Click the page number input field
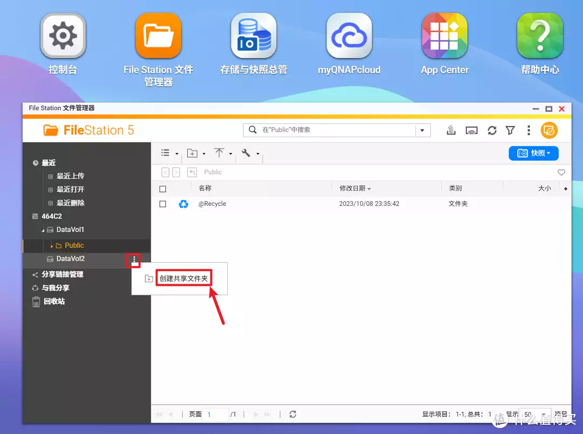The height and width of the screenshot is (434, 583). 215,414
